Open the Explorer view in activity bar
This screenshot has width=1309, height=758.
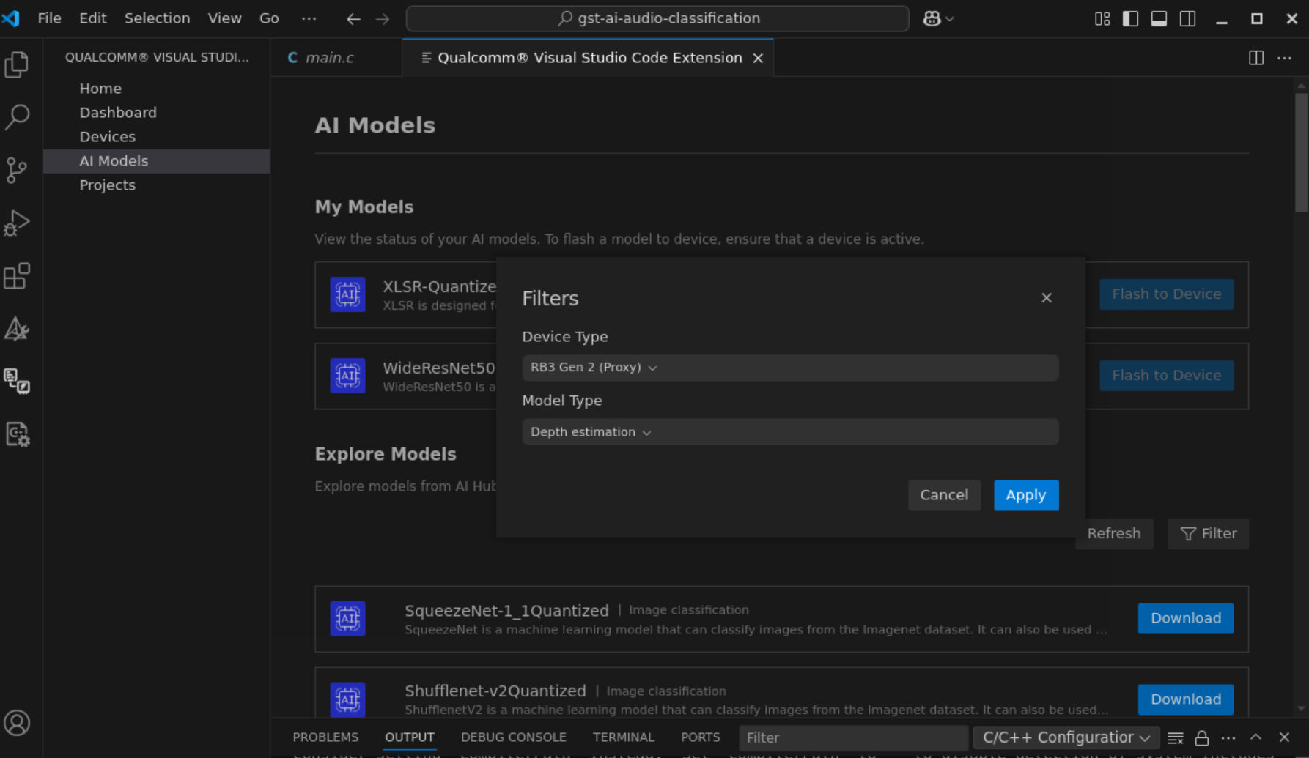point(17,64)
